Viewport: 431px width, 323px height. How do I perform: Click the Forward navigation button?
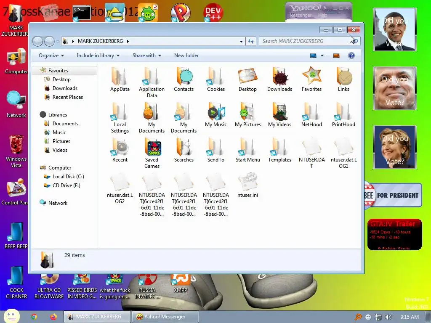pos(50,42)
